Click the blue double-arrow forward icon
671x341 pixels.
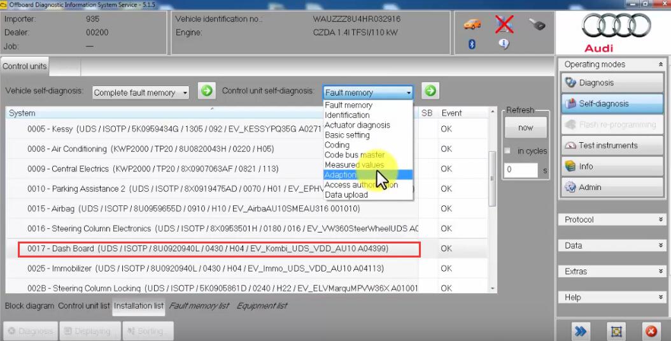(x=580, y=331)
